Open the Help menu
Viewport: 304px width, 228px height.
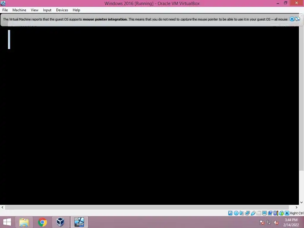76,10
